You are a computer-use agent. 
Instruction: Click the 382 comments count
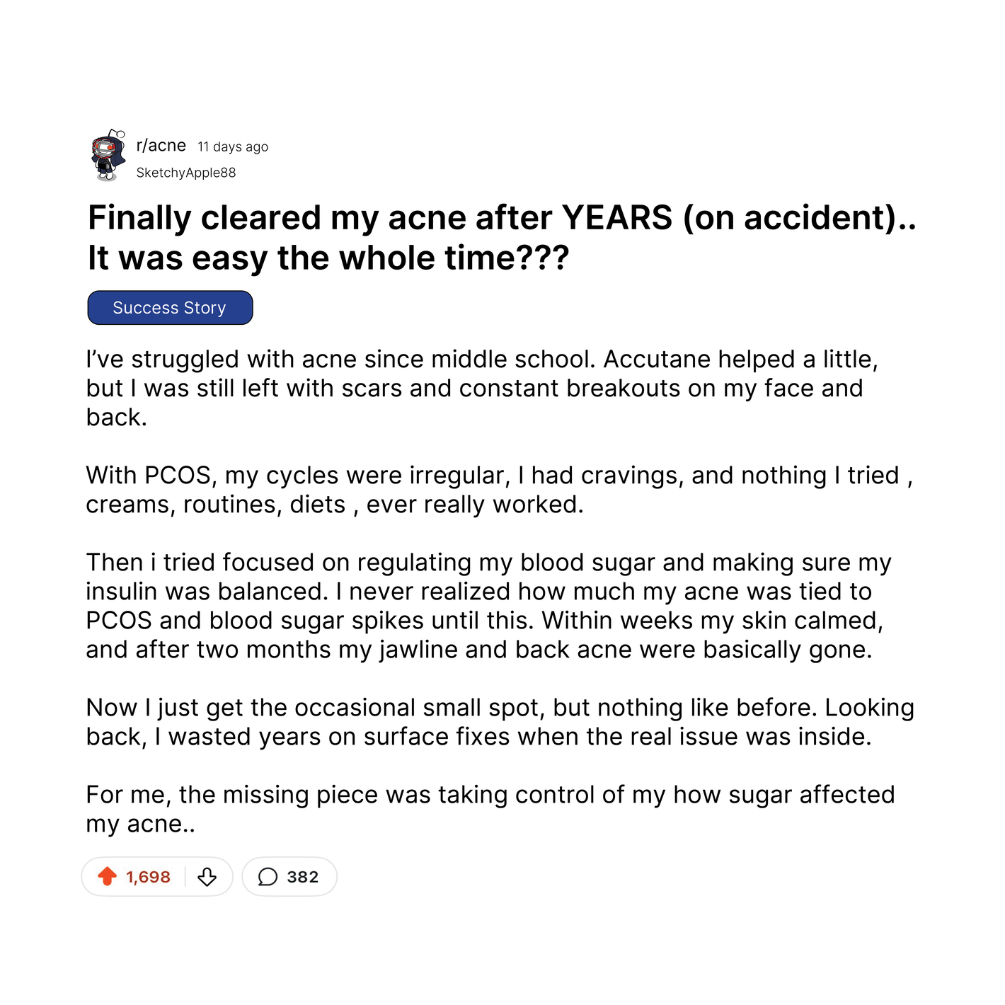click(302, 878)
